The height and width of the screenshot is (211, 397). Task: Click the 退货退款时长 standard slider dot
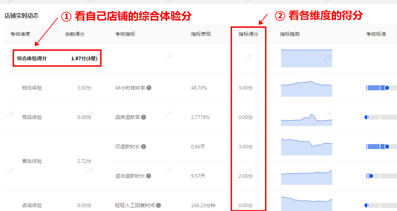371,176
